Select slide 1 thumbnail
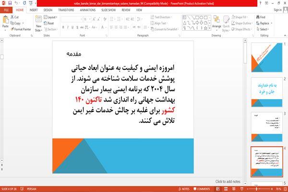The image size is (288, 192). (x=267, y=57)
